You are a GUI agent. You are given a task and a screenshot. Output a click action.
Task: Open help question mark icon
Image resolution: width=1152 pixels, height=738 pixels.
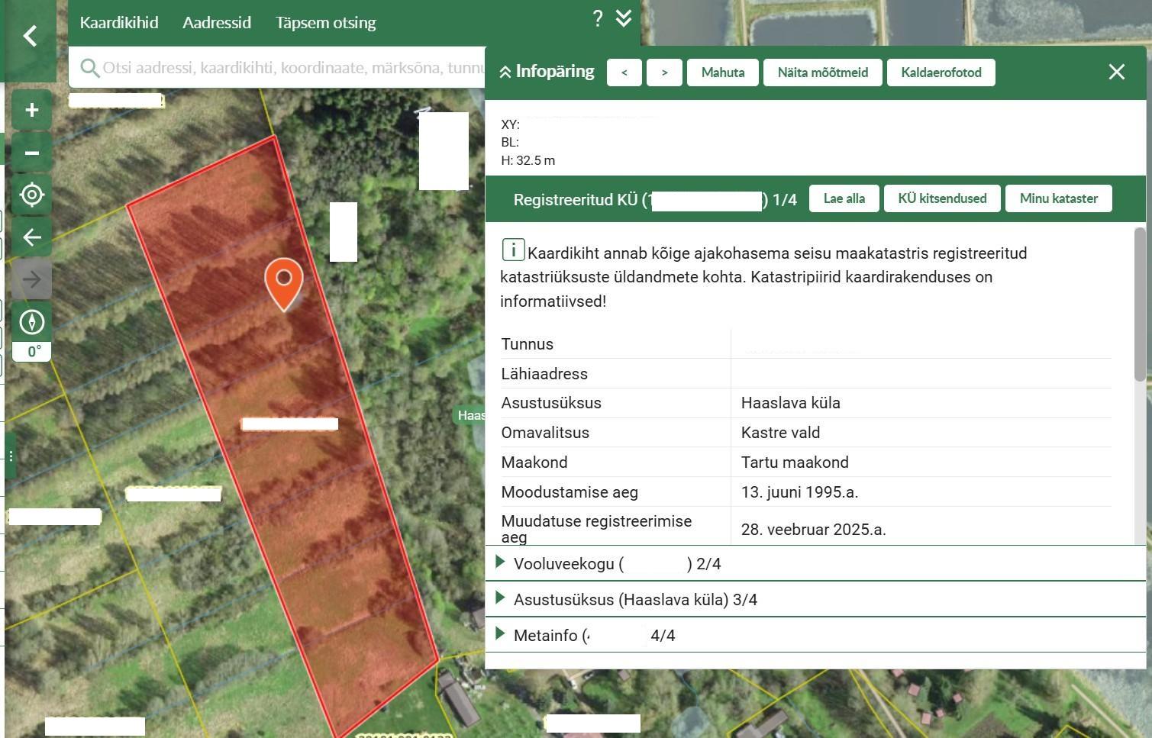point(598,19)
